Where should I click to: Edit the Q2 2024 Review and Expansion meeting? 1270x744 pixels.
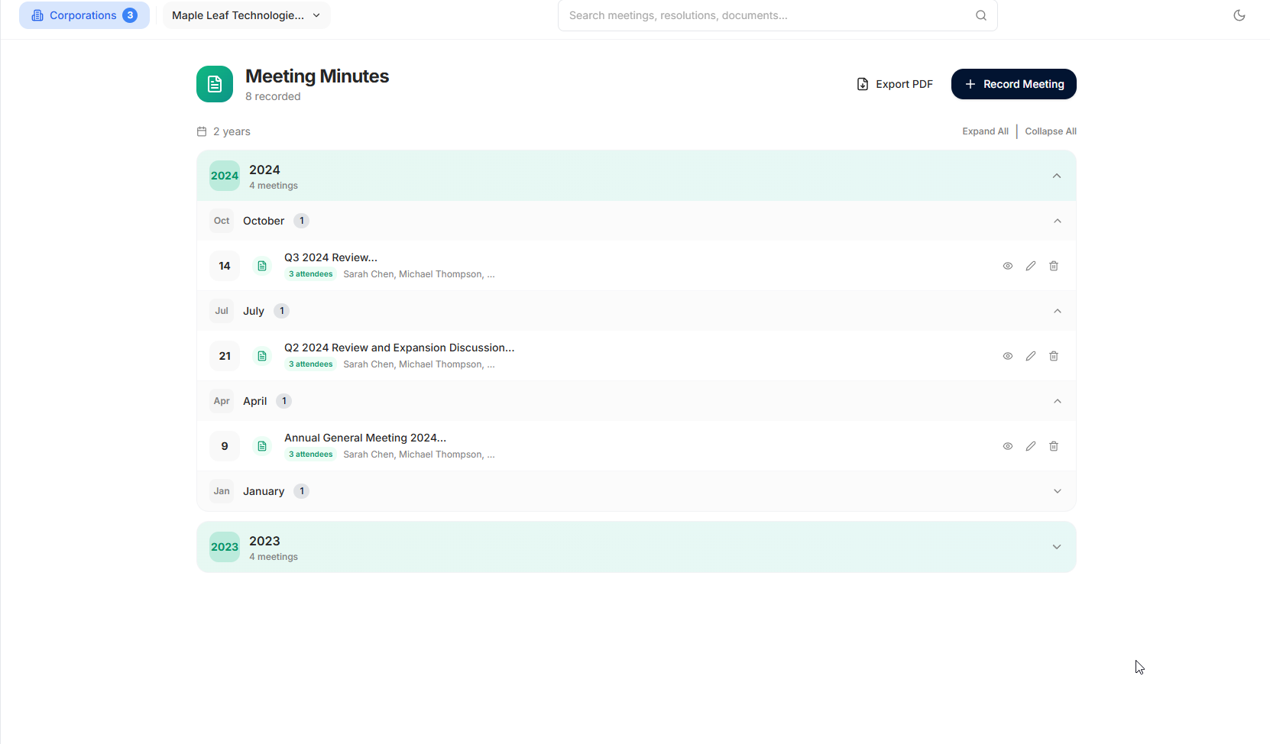point(1031,356)
